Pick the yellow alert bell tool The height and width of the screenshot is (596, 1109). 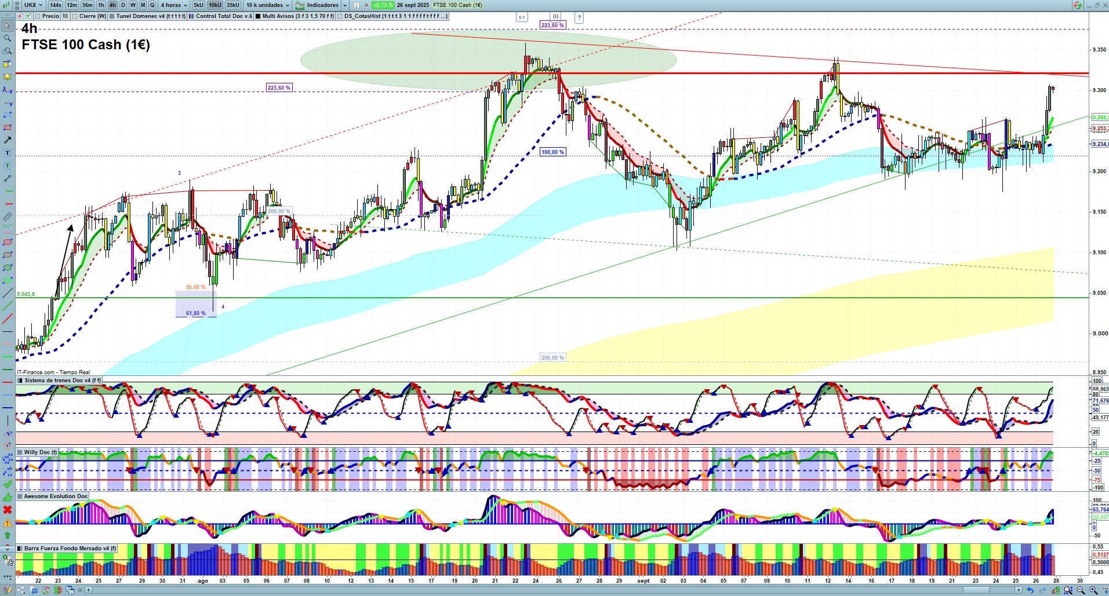point(8,76)
